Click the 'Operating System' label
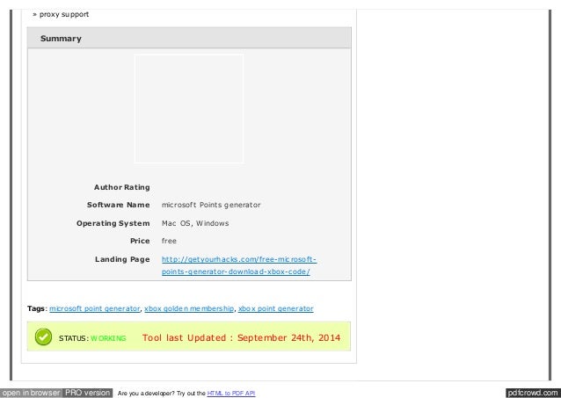This screenshot has height=398, width=561. tap(113, 223)
